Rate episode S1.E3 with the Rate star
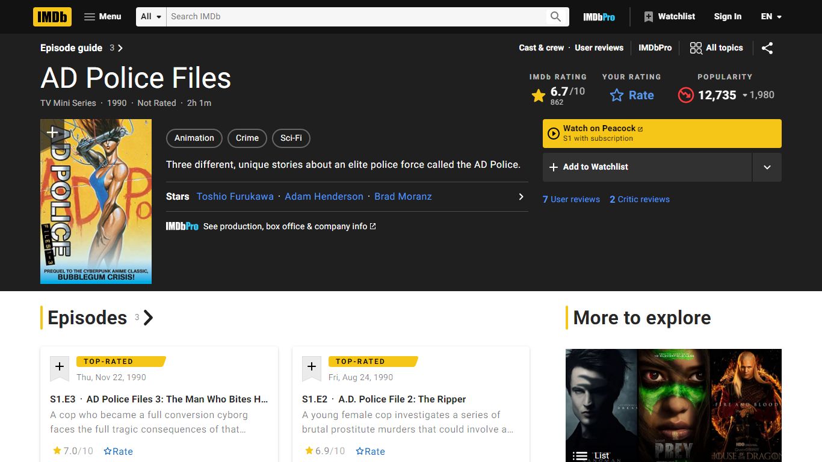 [118, 451]
